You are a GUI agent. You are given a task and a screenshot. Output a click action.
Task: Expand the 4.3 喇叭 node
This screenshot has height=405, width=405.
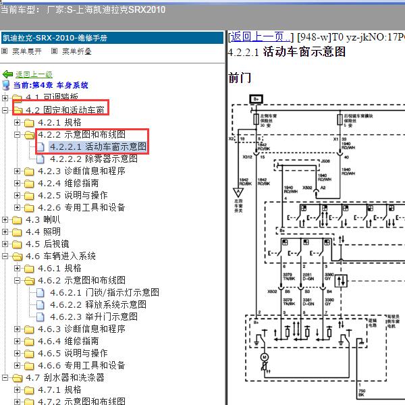pos(5,219)
